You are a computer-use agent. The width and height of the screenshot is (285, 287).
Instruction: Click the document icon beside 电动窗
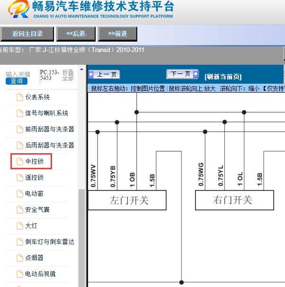[19, 194]
